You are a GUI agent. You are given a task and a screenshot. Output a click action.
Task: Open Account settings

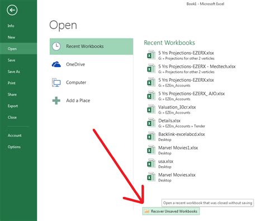15,135
